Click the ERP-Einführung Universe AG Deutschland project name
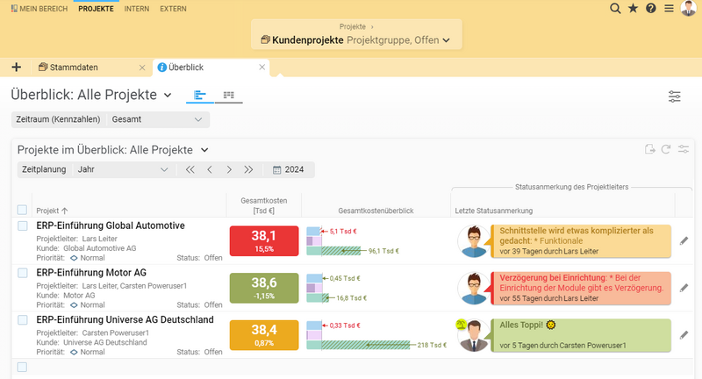 125,320
